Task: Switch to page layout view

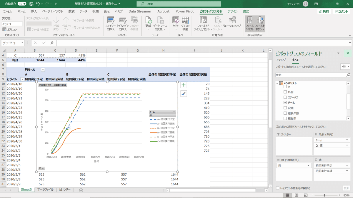Action: [x=297, y=195]
